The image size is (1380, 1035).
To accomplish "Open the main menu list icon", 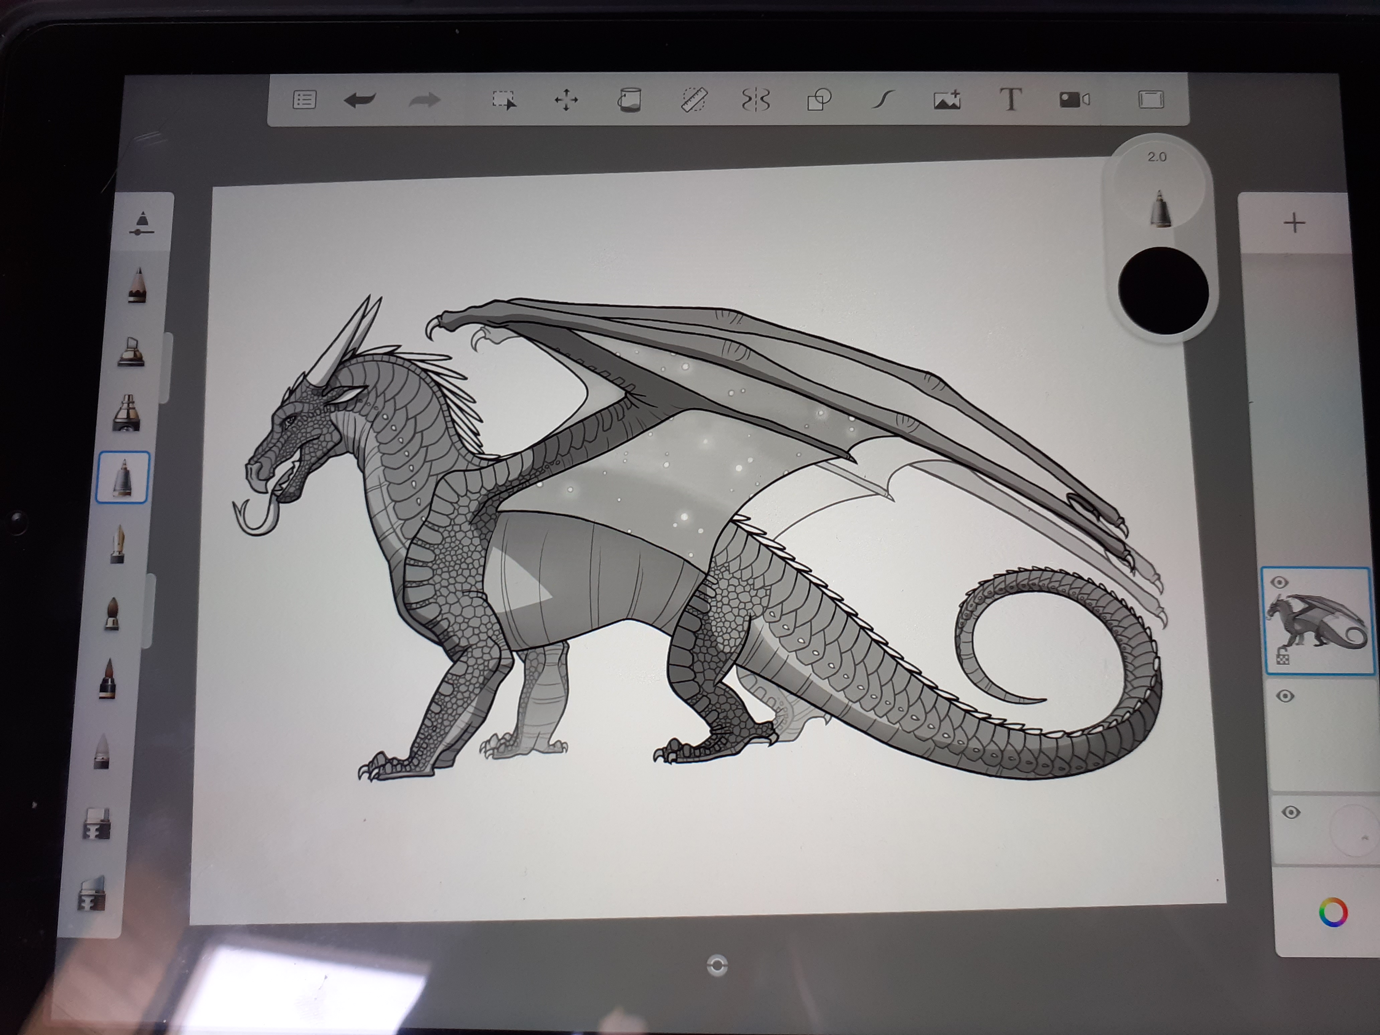I will coord(305,100).
